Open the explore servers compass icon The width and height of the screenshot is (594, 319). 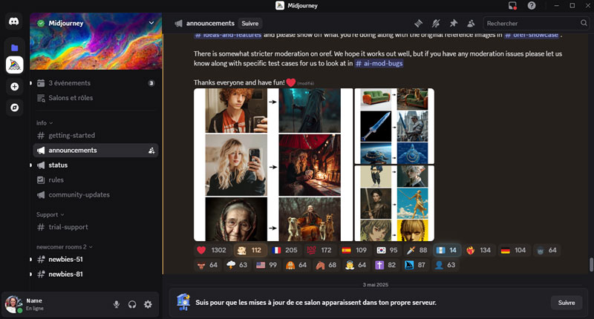coord(14,108)
